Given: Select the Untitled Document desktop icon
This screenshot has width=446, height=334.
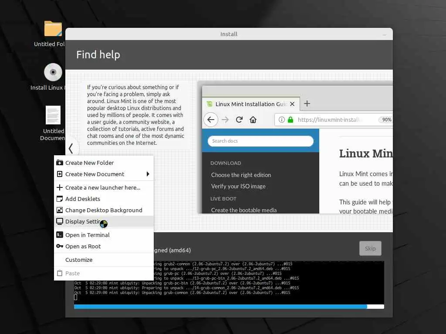Looking at the screenshot, I should click(x=53, y=115).
